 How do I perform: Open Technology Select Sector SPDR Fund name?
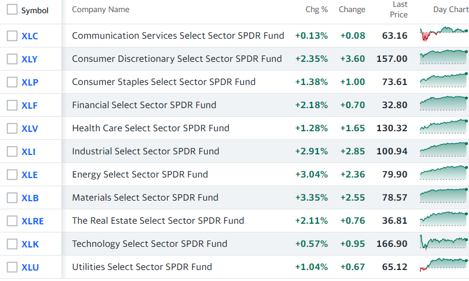(x=150, y=244)
